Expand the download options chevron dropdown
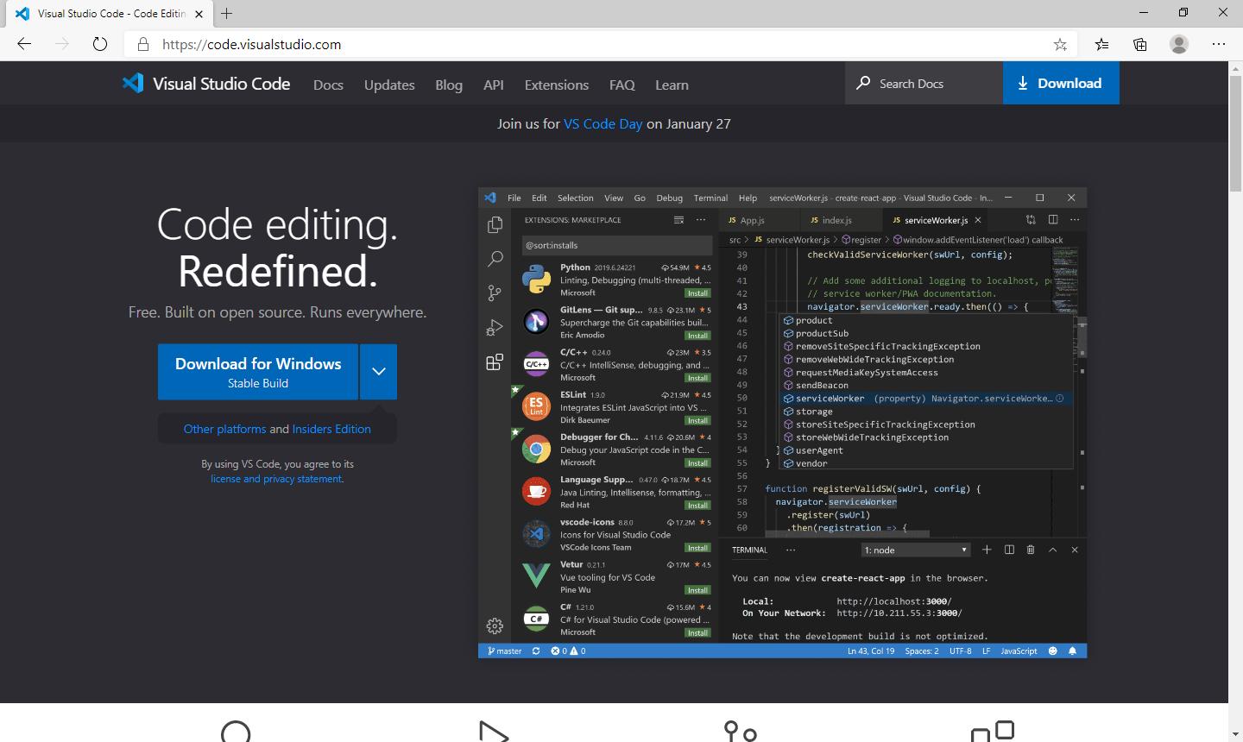 coord(378,372)
